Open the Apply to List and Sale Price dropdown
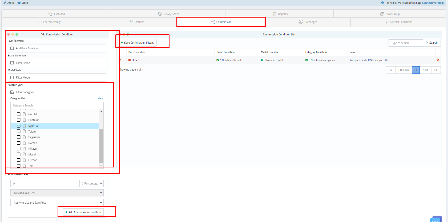This screenshot has height=222, width=448. coord(57,203)
